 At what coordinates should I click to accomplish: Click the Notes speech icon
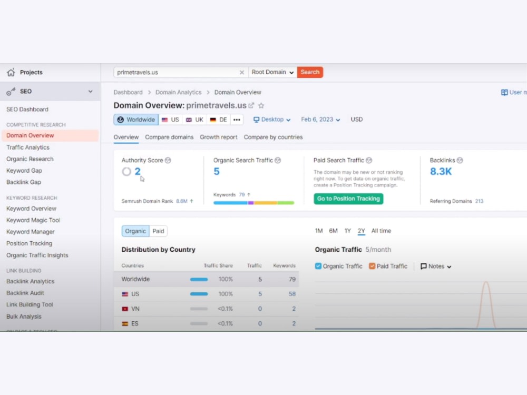pos(424,266)
